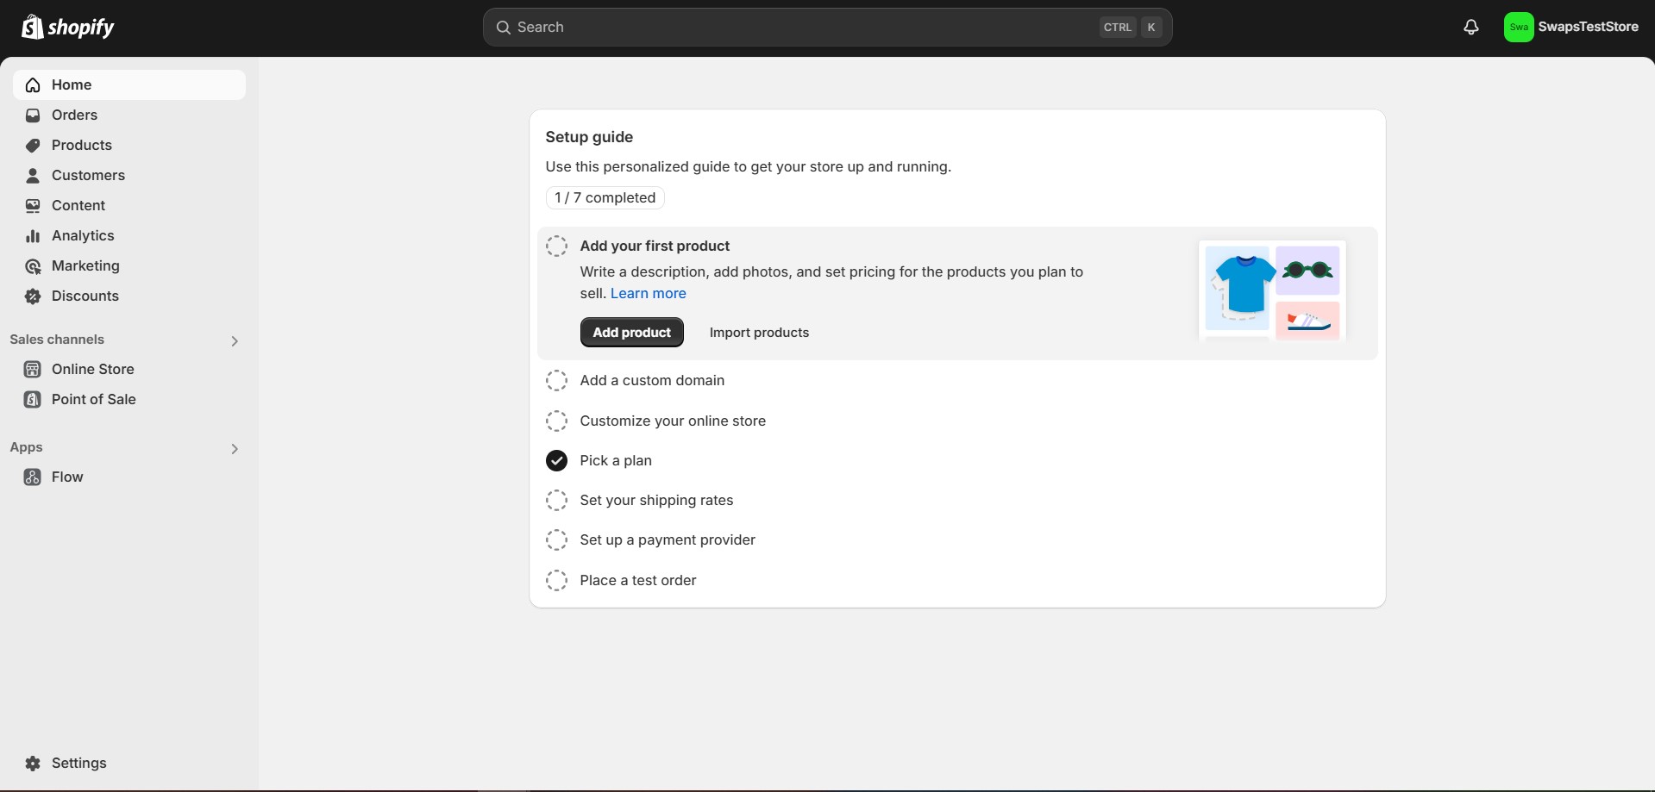Click the Settings gear icon
The image size is (1655, 792).
[x=33, y=763]
